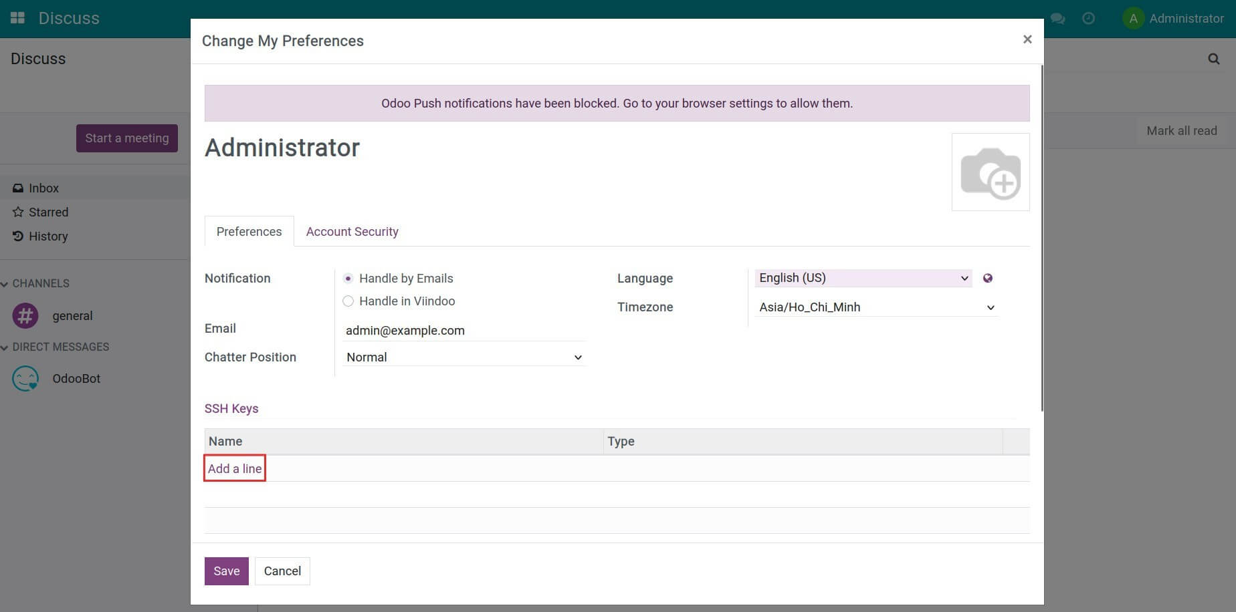The width and height of the screenshot is (1236, 612).
Task: Click the globe icon beside Language
Action: pos(988,278)
